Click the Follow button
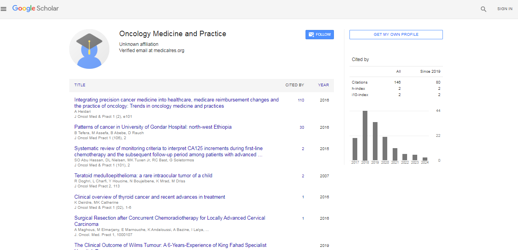Image resolution: width=518 pixels, height=250 pixels. (x=320, y=35)
